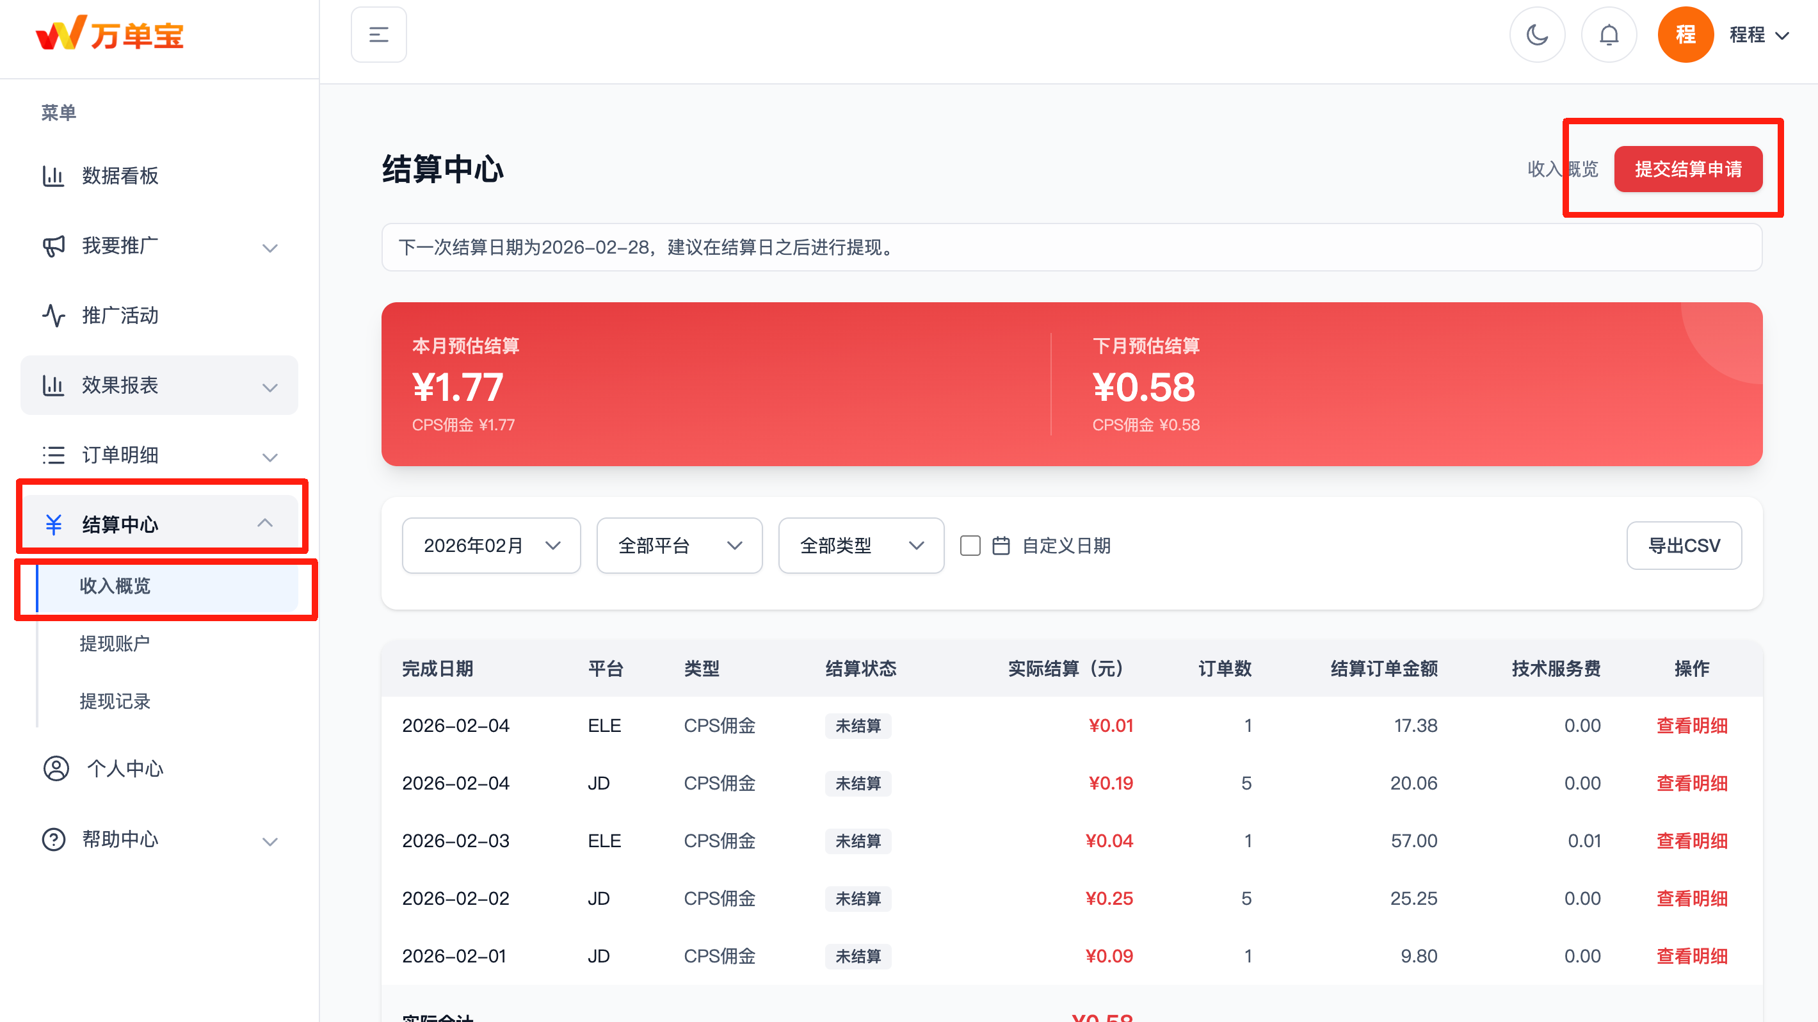Screen dimensions: 1818x1022
Task: Toggle the sidebar hamburger menu button
Action: click(379, 35)
